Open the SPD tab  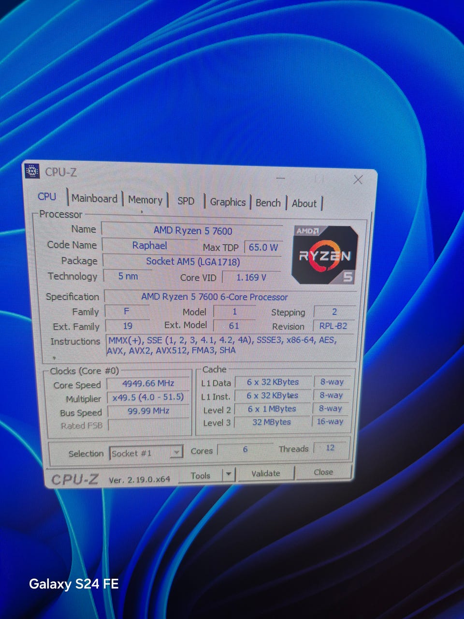186,201
